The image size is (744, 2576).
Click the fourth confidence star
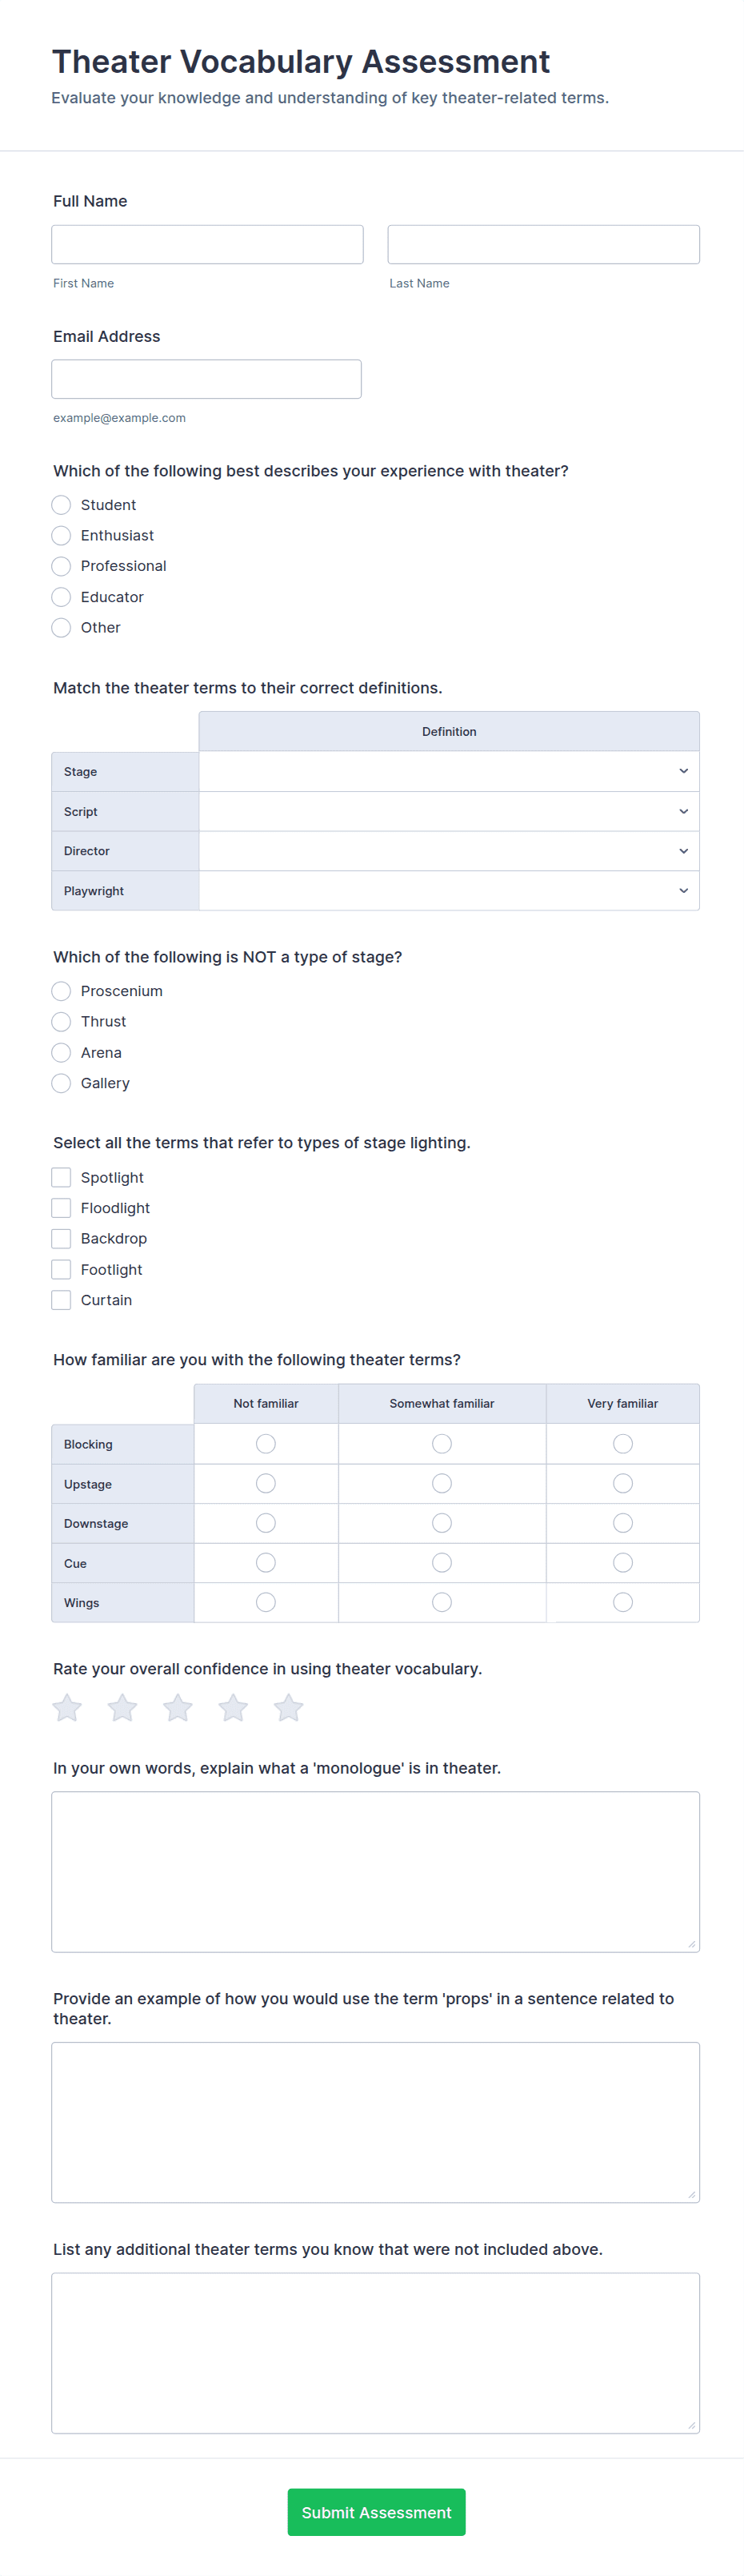[x=234, y=1708]
